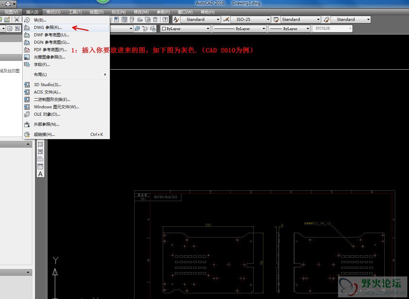Screen dimensions: 409x299
Task: Click the make object's layer current icon
Action: (x=137, y=29)
